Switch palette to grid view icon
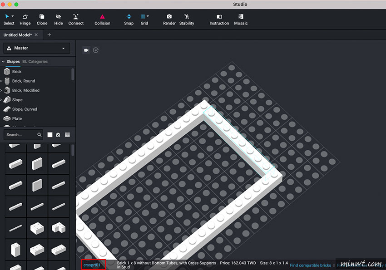The height and width of the screenshot is (270, 386). pos(68,135)
